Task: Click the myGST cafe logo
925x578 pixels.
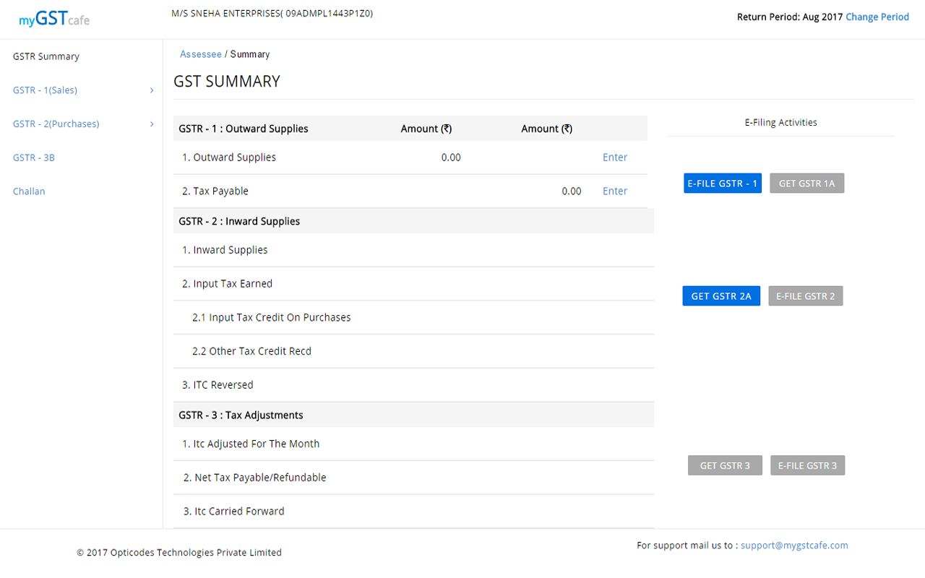Action: (54, 19)
